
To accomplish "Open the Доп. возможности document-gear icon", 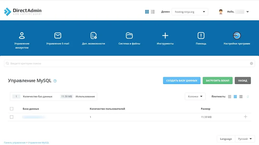I will tap(94, 36).
